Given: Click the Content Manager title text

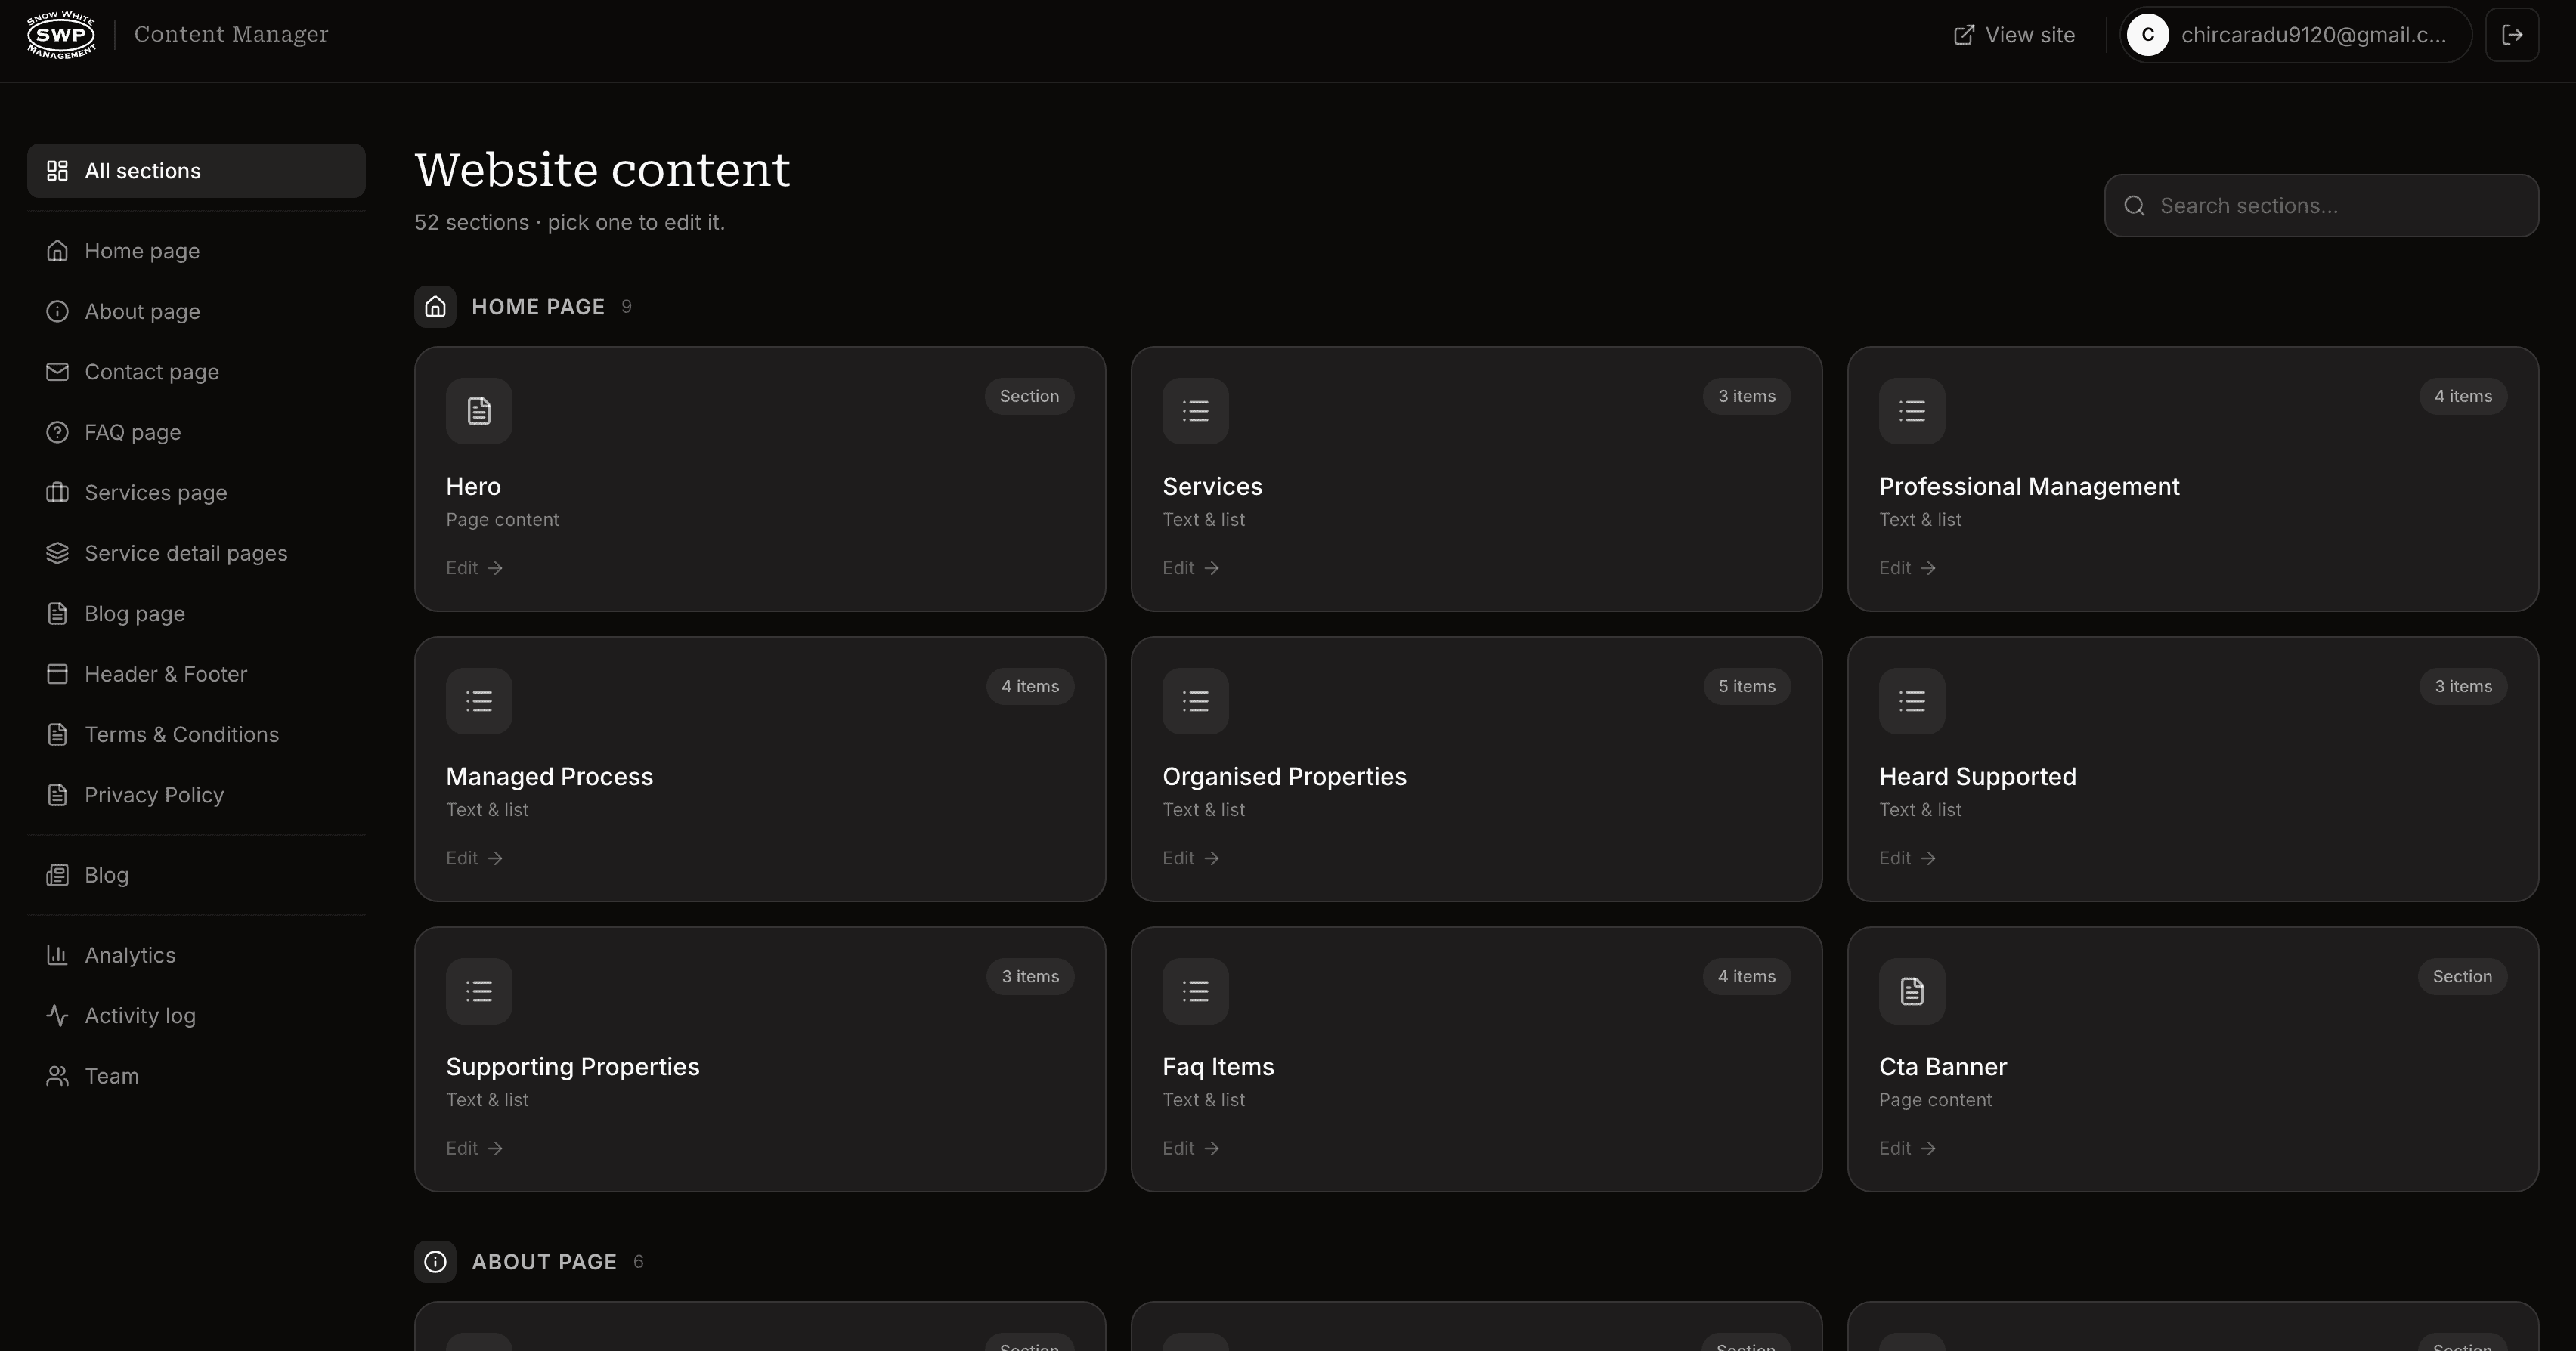Looking at the screenshot, I should click(231, 35).
